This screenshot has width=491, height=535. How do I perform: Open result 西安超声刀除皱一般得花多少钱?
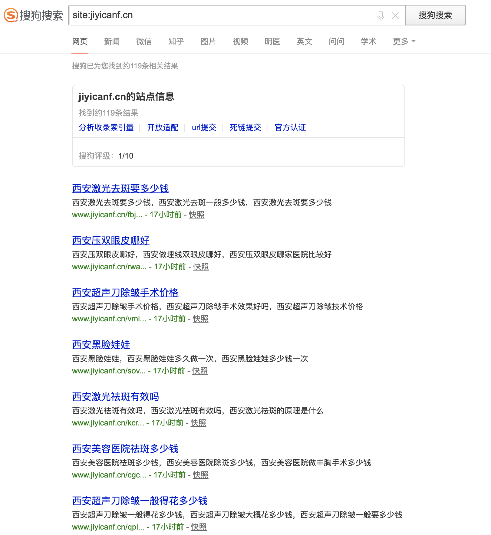pyautogui.click(x=140, y=501)
